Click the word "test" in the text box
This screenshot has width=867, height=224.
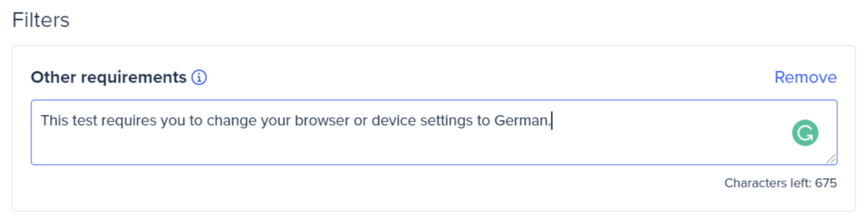pos(84,120)
